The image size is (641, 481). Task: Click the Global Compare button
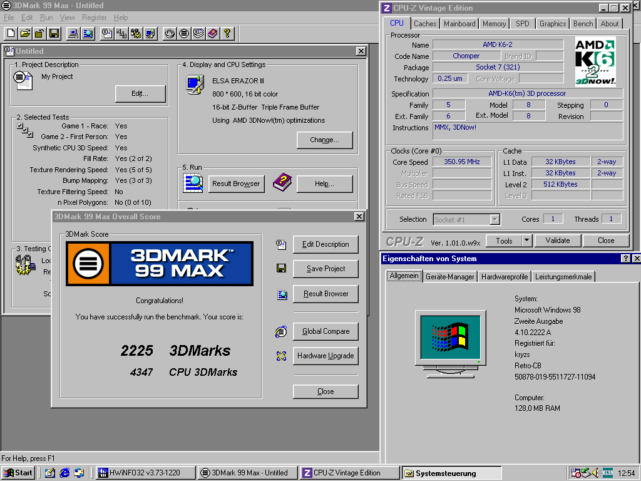click(326, 331)
